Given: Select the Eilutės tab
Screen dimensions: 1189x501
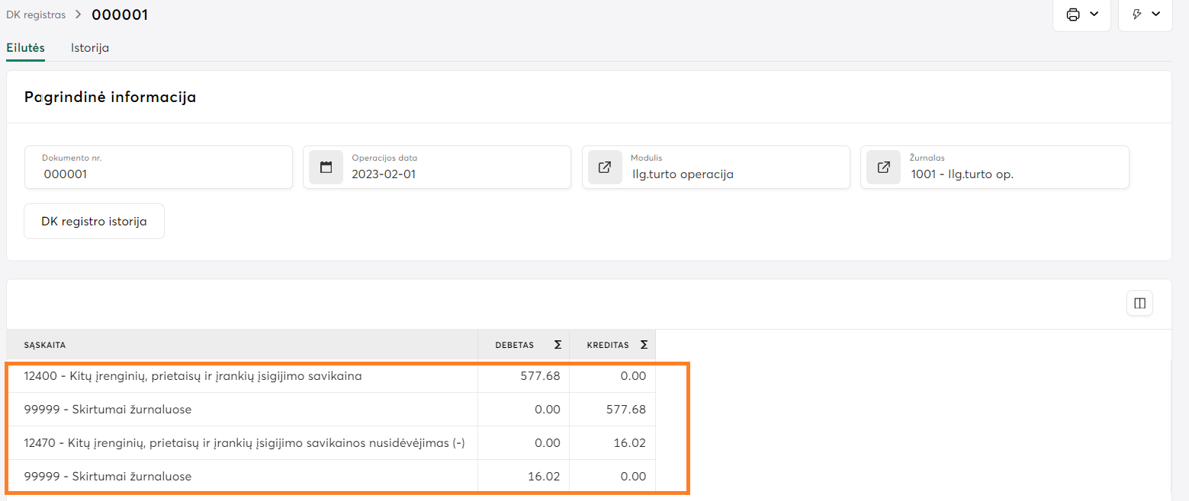Looking at the screenshot, I should tap(25, 48).
